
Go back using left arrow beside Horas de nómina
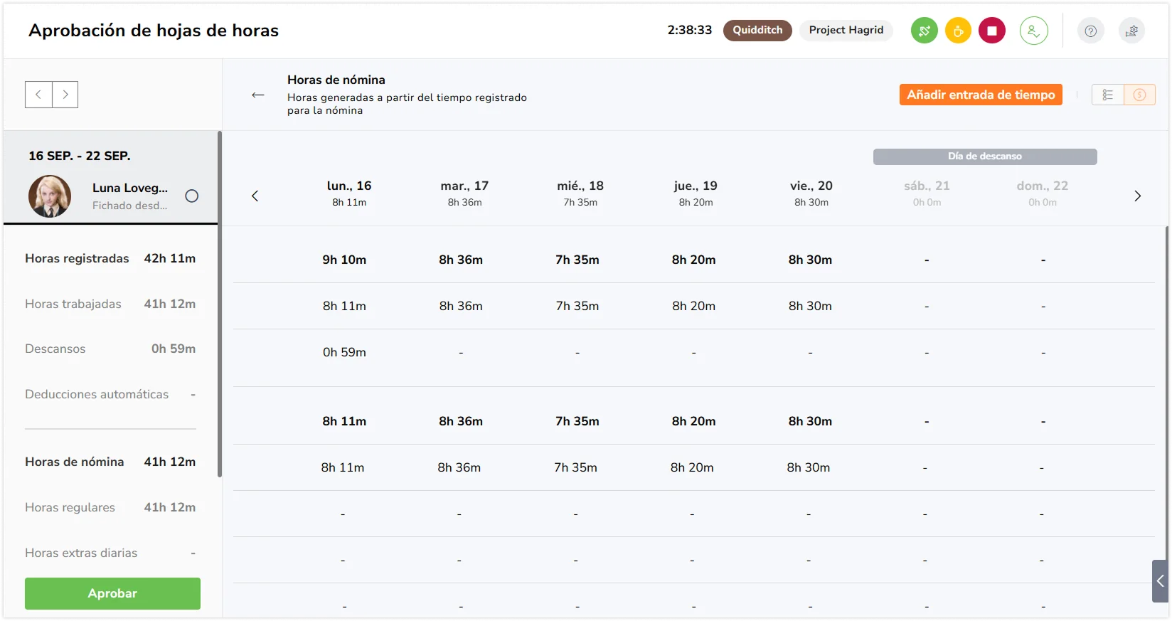click(258, 95)
